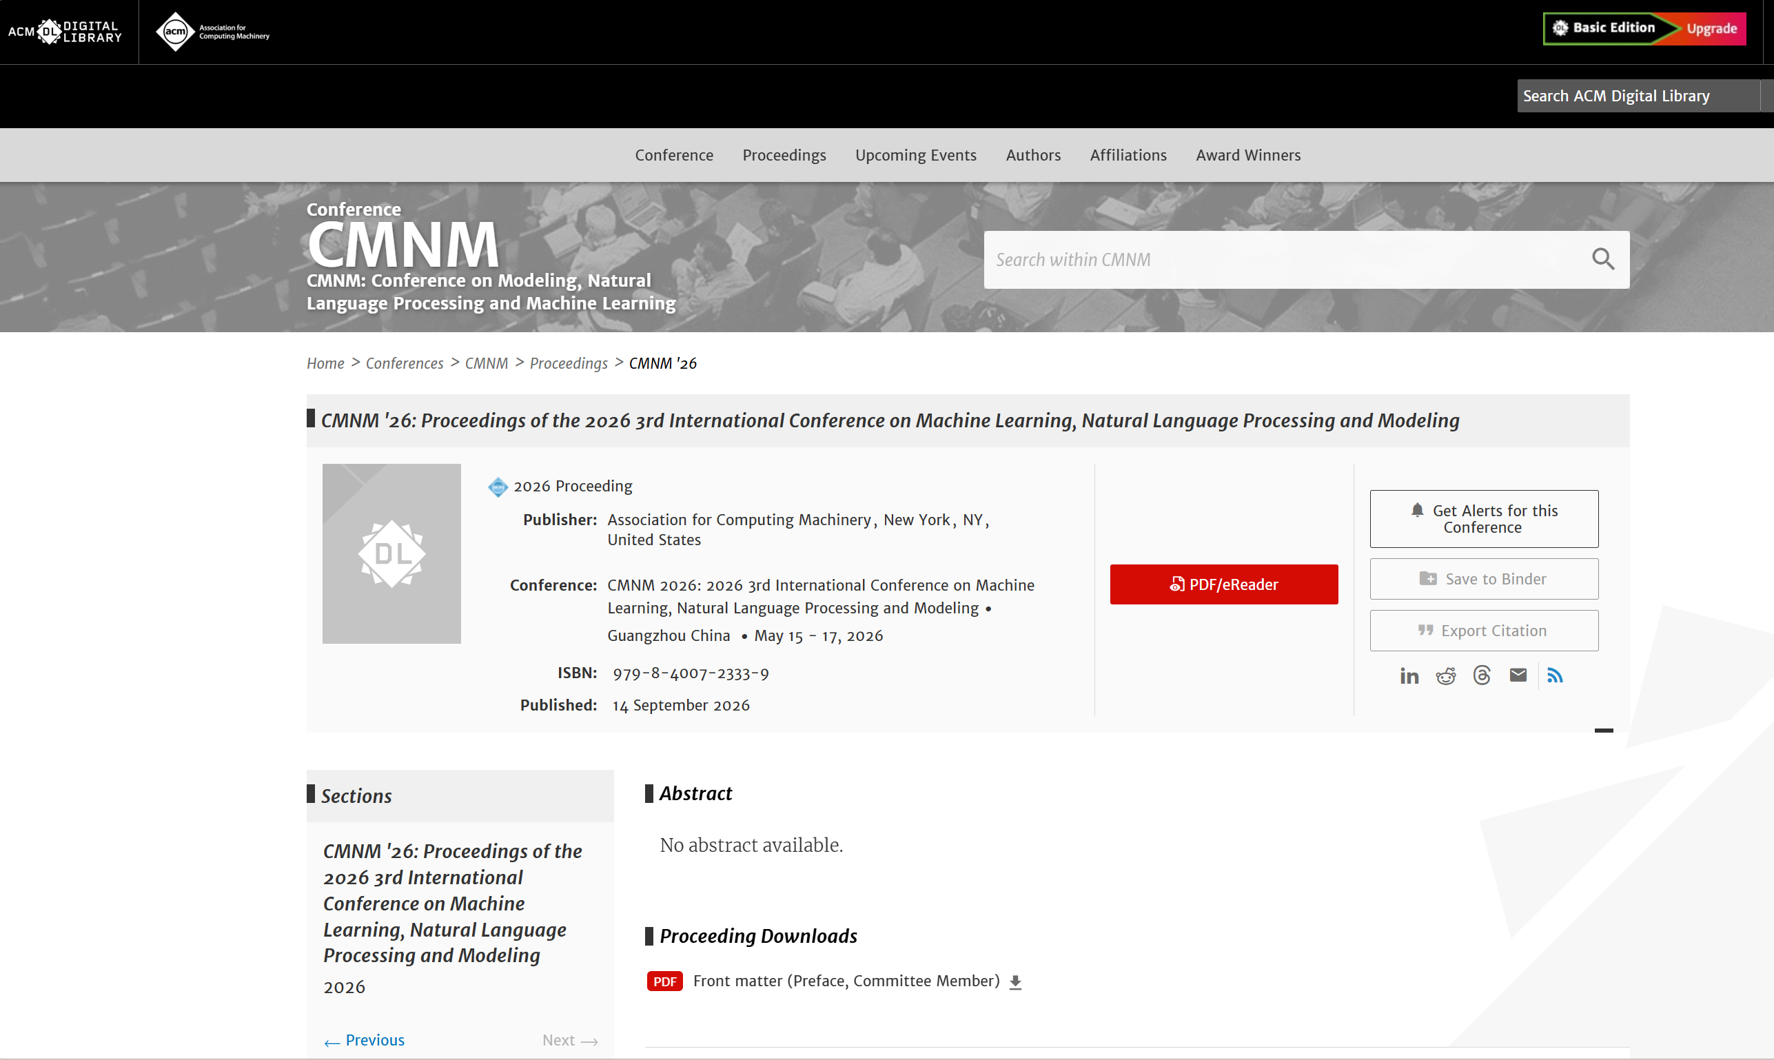
Task: Go to Home breadcrumb
Action: pos(325,363)
